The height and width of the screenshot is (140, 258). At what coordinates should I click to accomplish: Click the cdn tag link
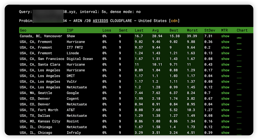point(174,21)
